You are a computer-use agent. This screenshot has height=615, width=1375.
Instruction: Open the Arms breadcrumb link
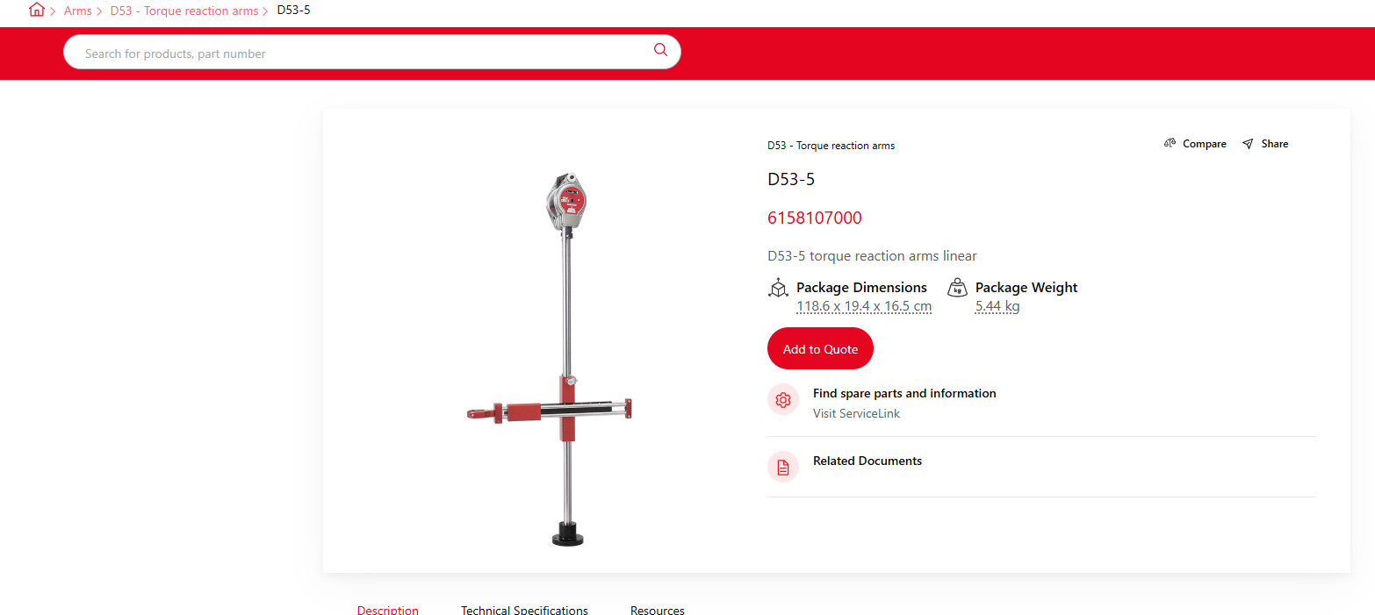77,11
